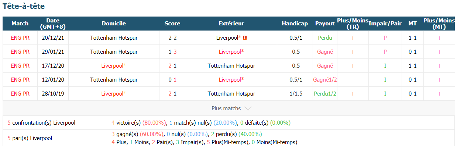Screen dimensions: 457x150
Task: Click the Handicap column header
Action: (x=295, y=24)
